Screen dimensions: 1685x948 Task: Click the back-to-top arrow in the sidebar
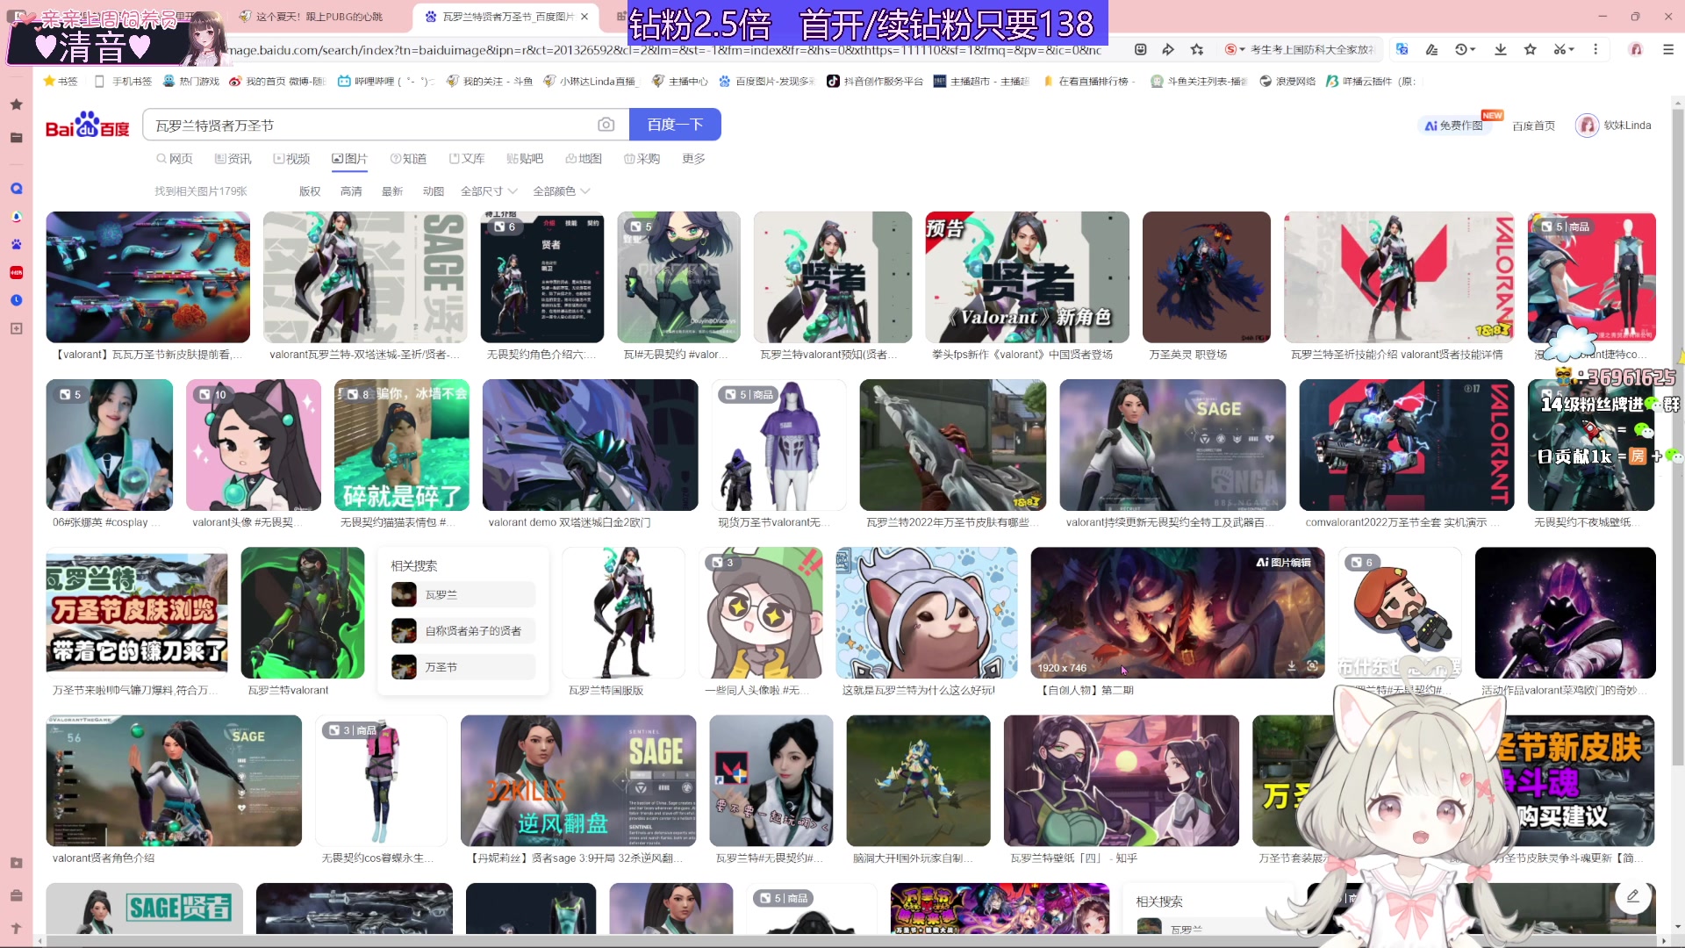(x=16, y=928)
